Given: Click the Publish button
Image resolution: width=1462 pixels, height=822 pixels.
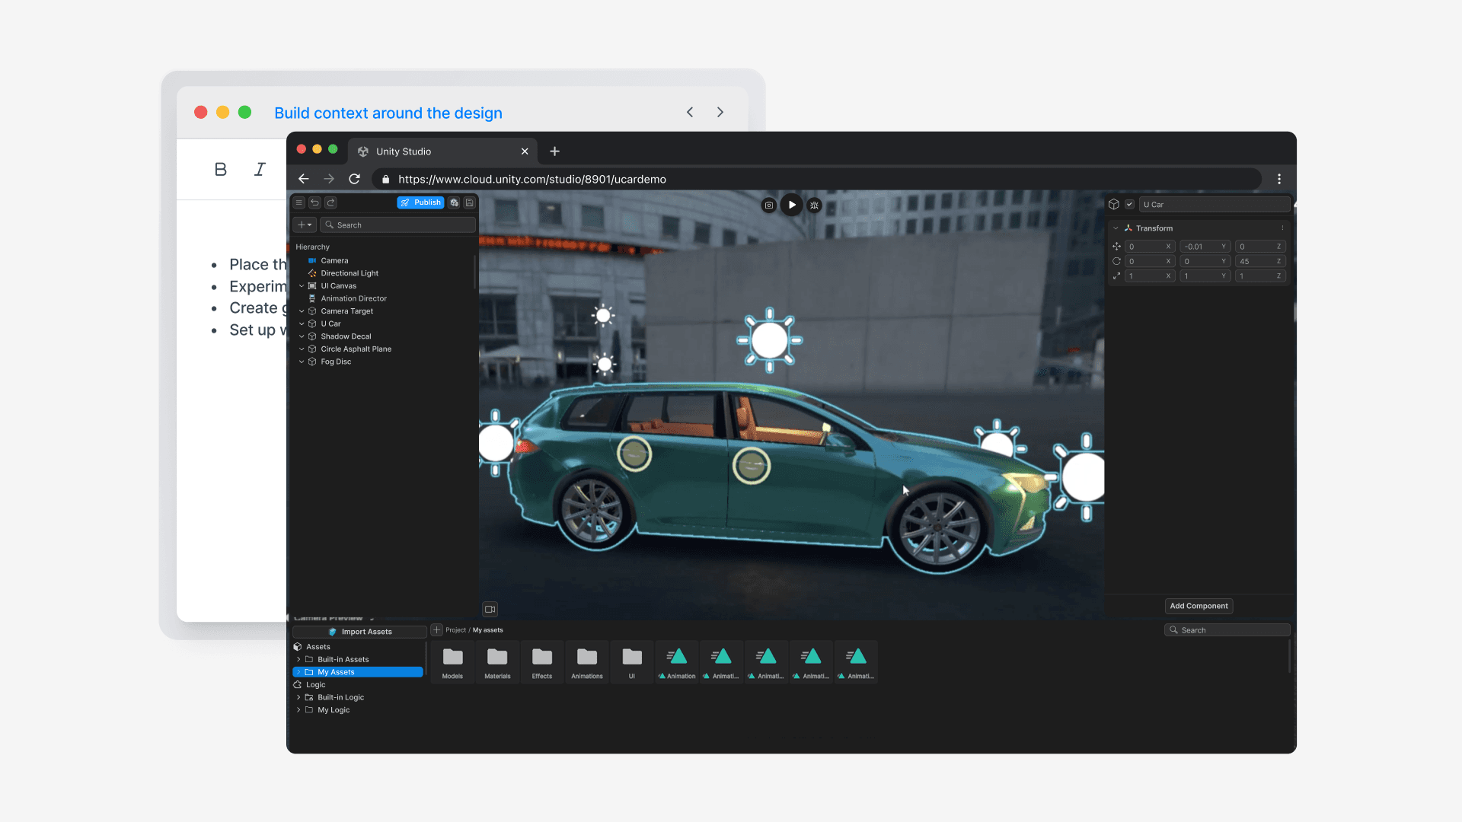Looking at the screenshot, I should click(x=420, y=202).
